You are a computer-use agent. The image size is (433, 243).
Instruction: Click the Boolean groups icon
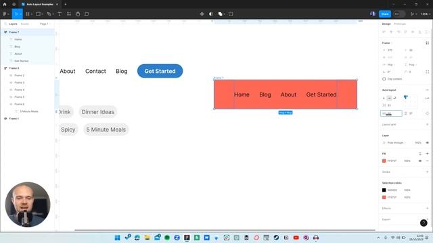221,13
